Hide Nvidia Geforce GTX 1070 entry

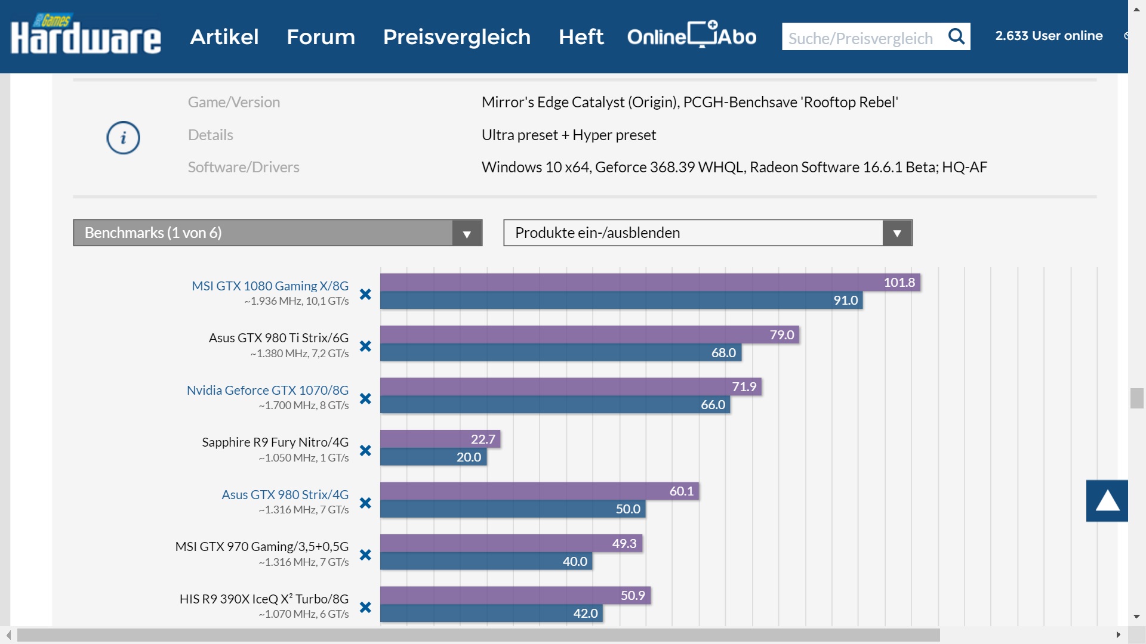tap(365, 398)
